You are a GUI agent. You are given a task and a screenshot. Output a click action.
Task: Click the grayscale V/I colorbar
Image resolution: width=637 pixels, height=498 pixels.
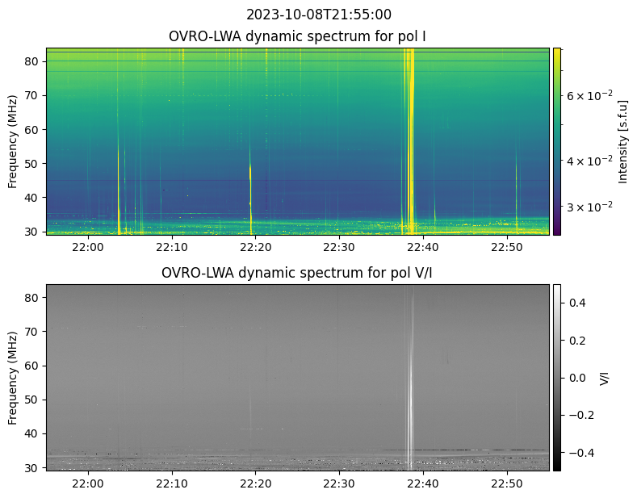coord(556,377)
